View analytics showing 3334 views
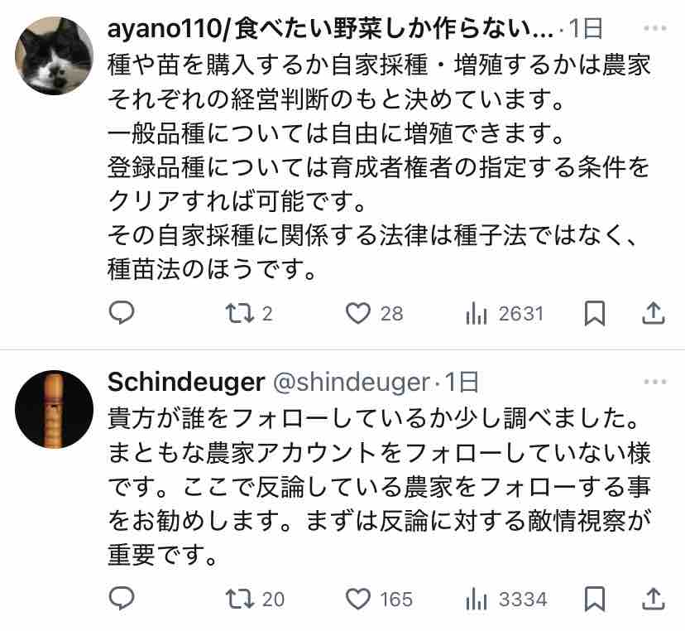This screenshot has width=685, height=631. [x=477, y=598]
